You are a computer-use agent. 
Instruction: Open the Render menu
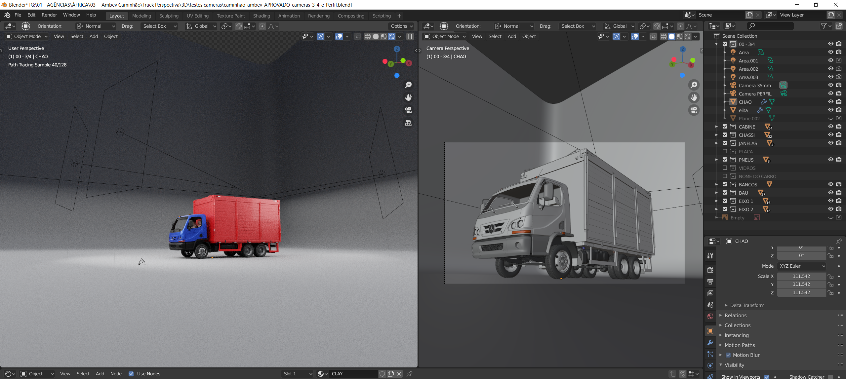coord(49,15)
